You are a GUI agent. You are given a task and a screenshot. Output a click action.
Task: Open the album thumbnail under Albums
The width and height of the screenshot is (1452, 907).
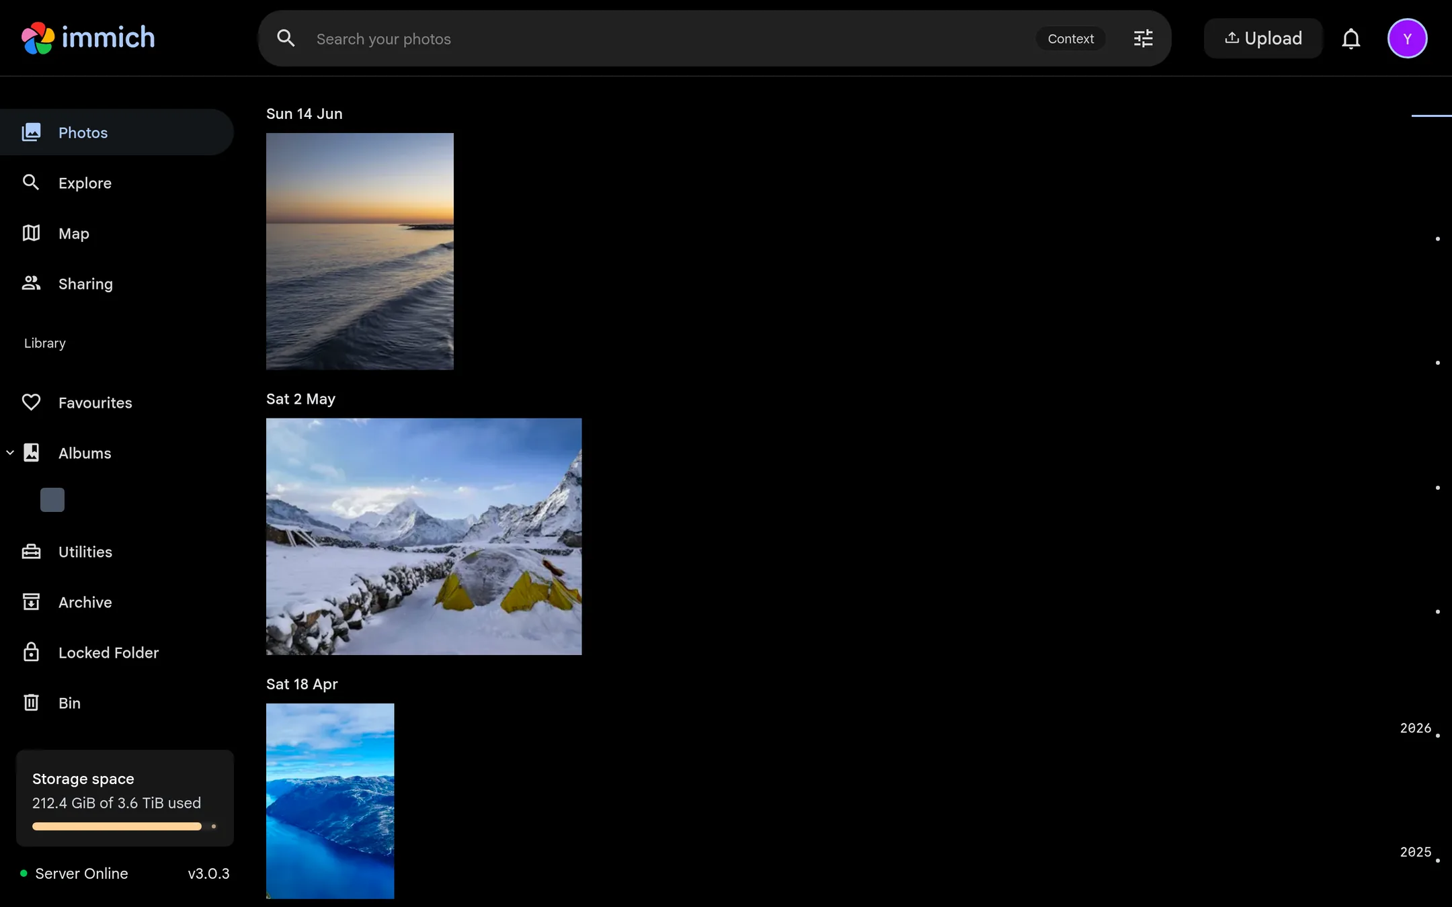pyautogui.click(x=52, y=500)
